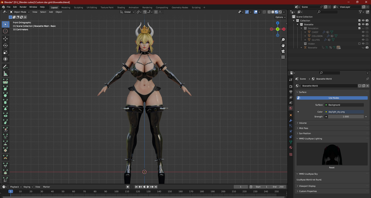Open the Object Data properties tab

click(291, 142)
